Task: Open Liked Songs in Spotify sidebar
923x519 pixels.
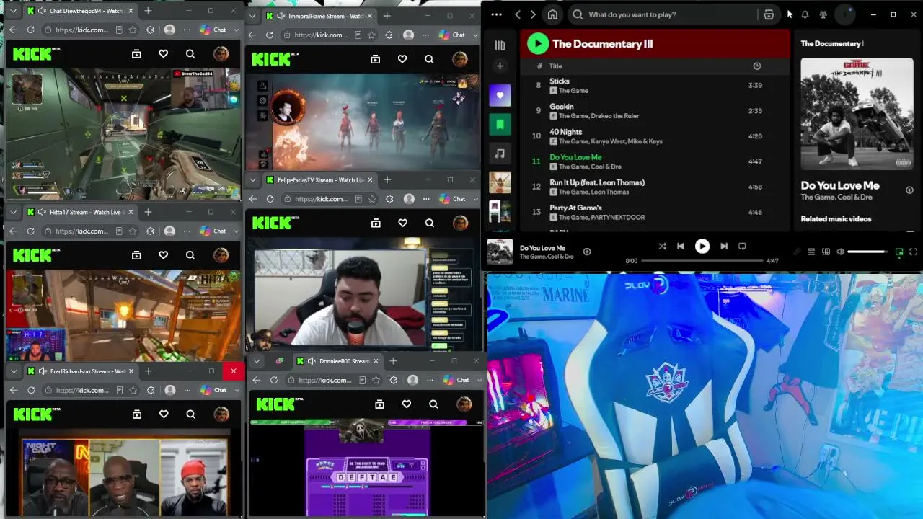Action: pos(500,95)
